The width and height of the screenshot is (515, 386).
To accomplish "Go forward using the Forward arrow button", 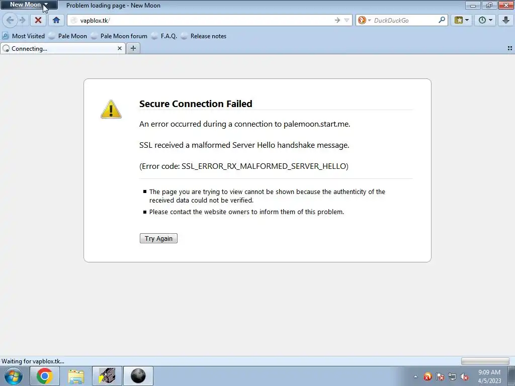I will [22, 20].
